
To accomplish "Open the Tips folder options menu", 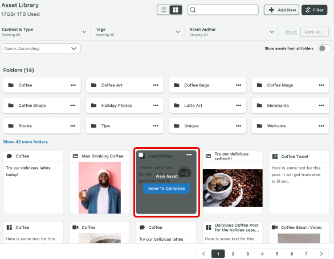I will coord(156,126).
